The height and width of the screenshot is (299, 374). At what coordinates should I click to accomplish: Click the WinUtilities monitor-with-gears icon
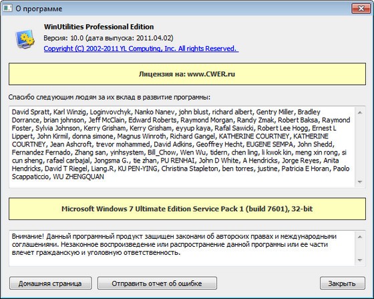[25, 39]
